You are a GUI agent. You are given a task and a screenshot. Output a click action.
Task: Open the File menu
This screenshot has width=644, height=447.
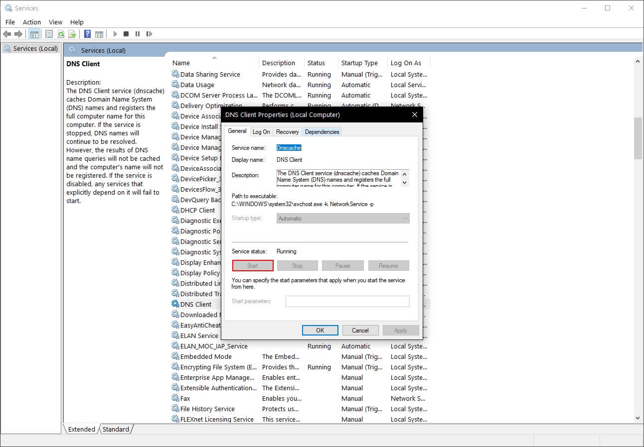coord(10,22)
